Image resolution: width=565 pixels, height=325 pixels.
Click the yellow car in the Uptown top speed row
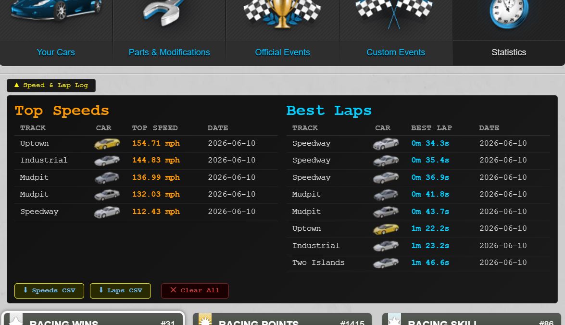coord(107,143)
